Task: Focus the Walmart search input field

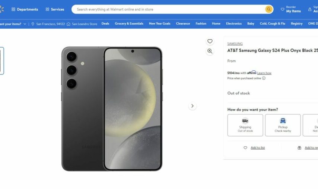Action: click(x=168, y=9)
